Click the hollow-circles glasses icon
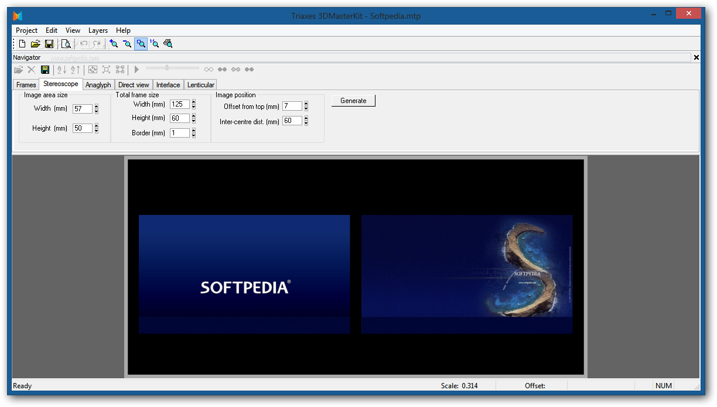 (x=209, y=70)
